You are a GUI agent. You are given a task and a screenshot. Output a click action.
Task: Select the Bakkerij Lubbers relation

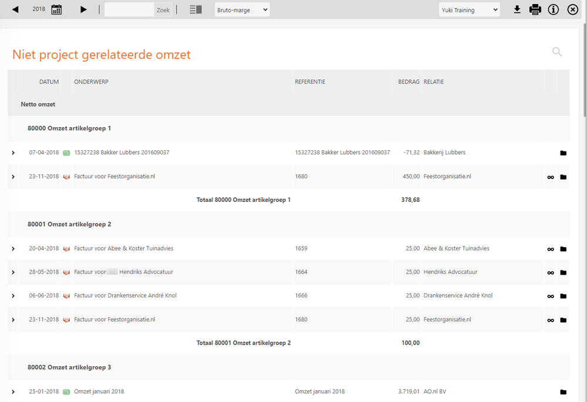click(x=444, y=153)
